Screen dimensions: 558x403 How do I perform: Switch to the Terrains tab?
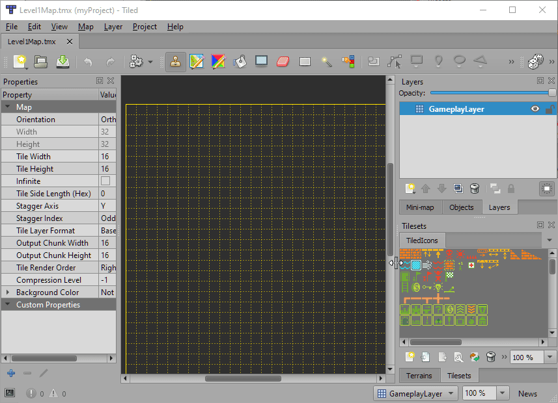pyautogui.click(x=419, y=376)
